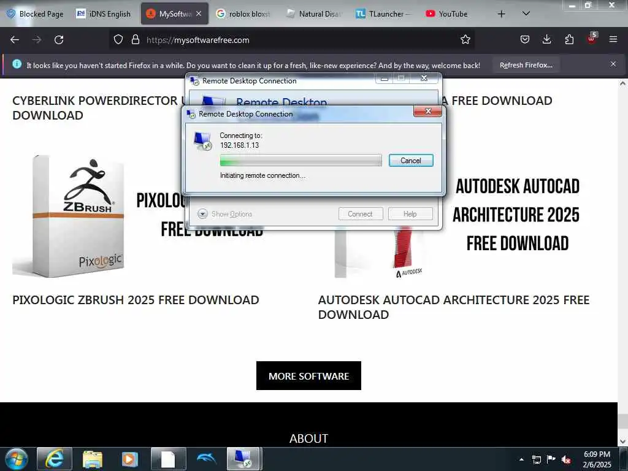Open the blank document taskbar item
This screenshot has height=471, width=628.
(168, 459)
